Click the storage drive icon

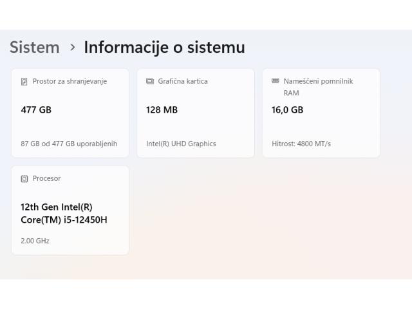click(24, 82)
